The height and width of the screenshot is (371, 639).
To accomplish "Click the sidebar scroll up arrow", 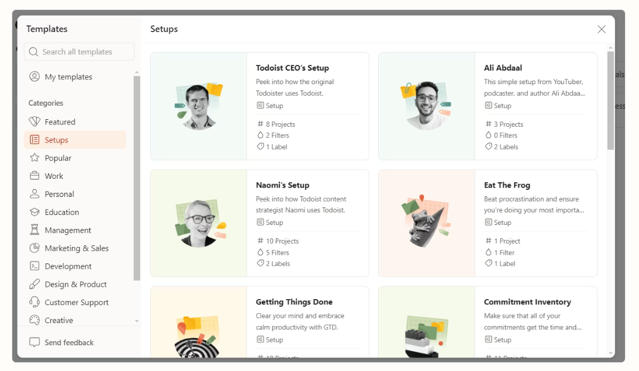I will click(x=137, y=72).
